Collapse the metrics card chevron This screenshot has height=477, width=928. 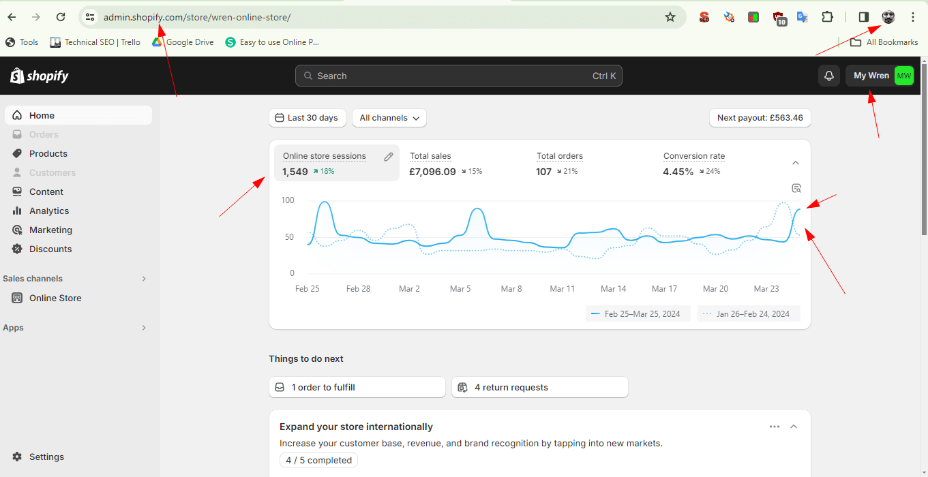point(795,163)
